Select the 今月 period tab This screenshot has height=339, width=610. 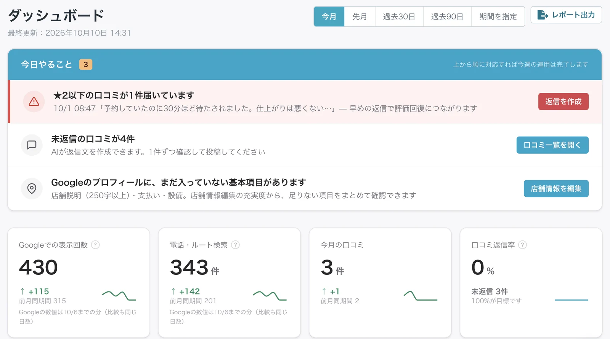click(329, 16)
